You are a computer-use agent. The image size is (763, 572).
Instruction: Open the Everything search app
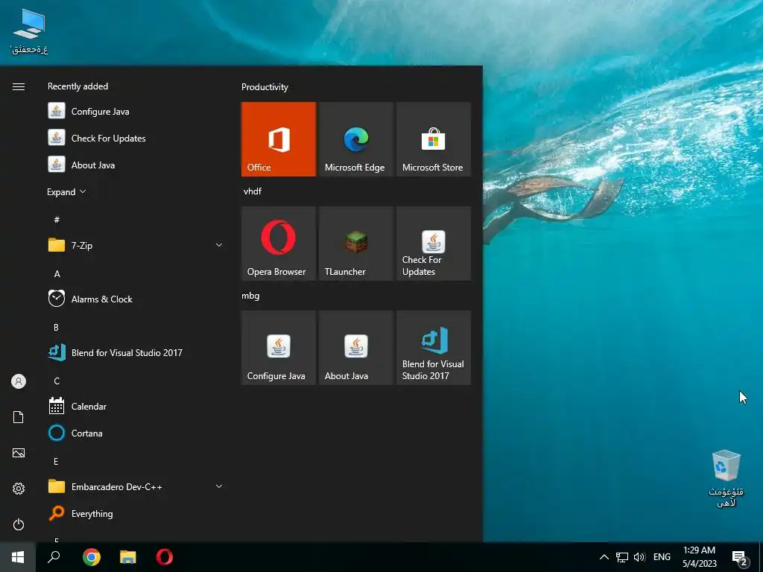click(x=136, y=514)
